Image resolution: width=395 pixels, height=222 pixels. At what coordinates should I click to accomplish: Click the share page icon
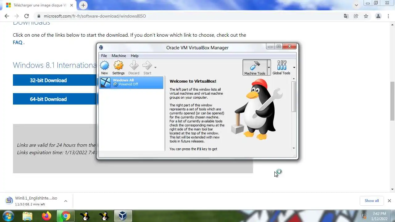pos(356,16)
